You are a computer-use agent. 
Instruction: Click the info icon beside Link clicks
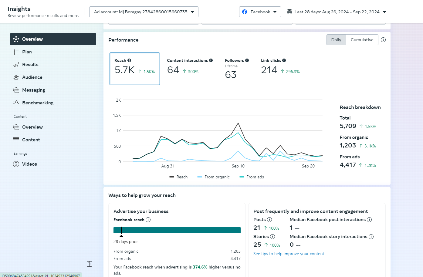pyautogui.click(x=284, y=60)
